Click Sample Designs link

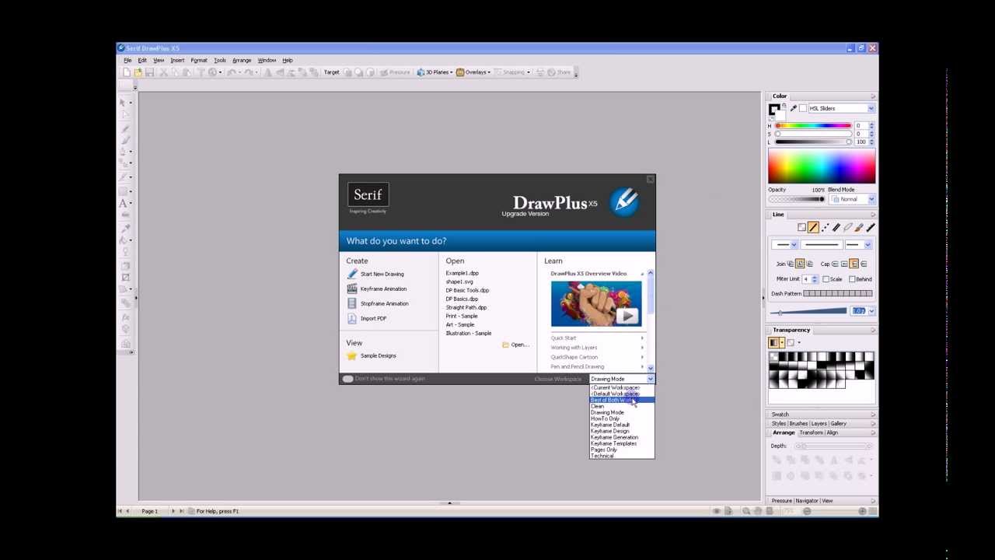click(x=378, y=355)
